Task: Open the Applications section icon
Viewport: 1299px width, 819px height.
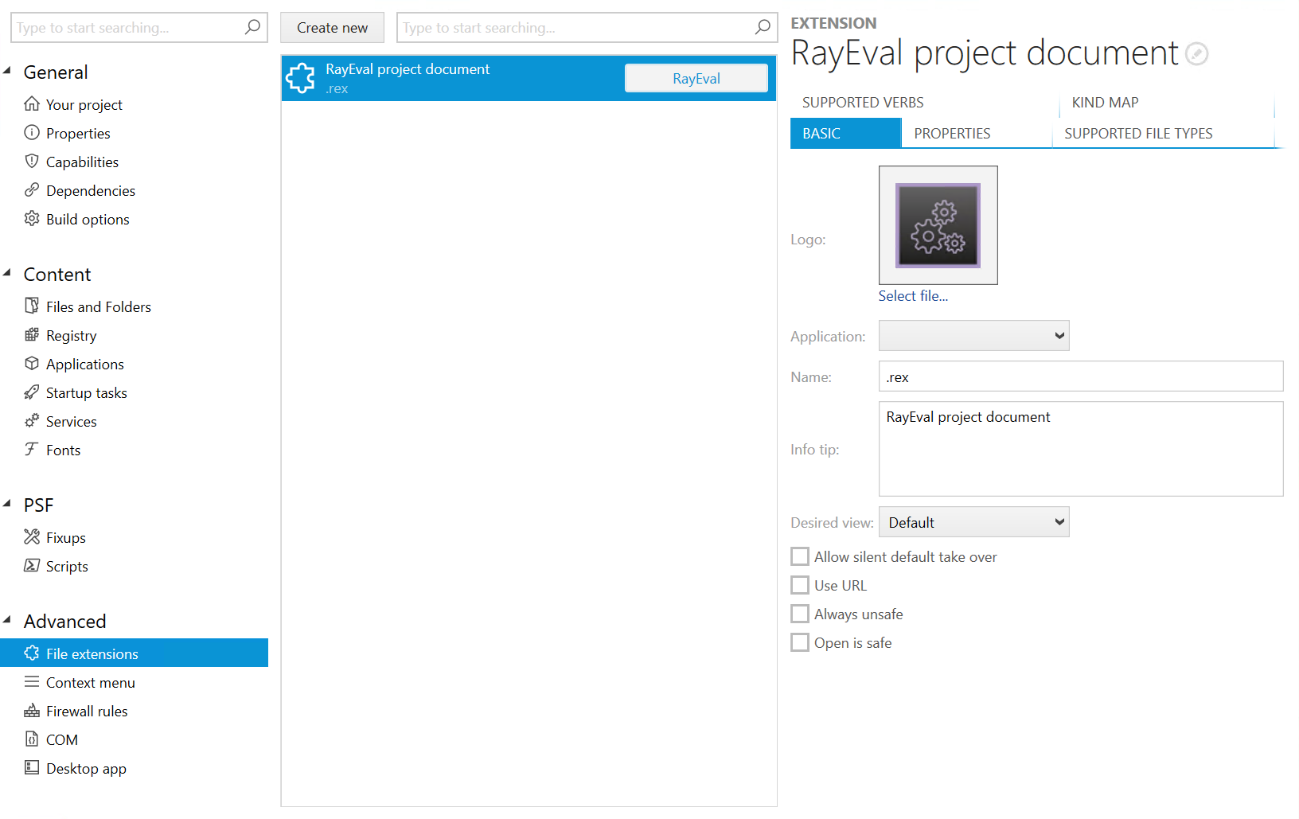Action: [31, 364]
